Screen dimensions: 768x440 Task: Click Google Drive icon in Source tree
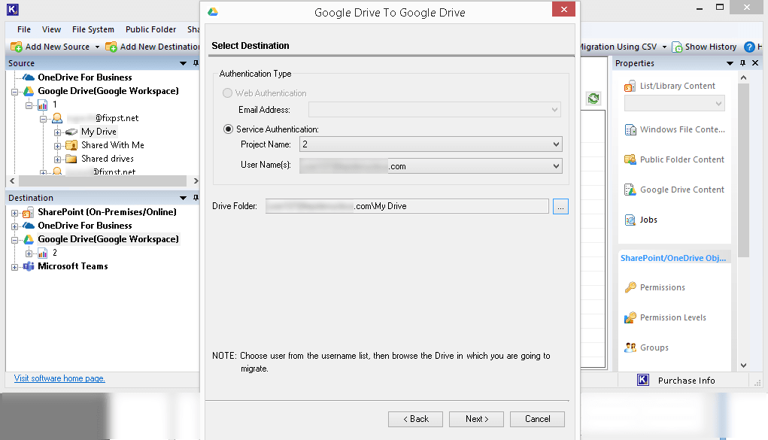coord(29,91)
